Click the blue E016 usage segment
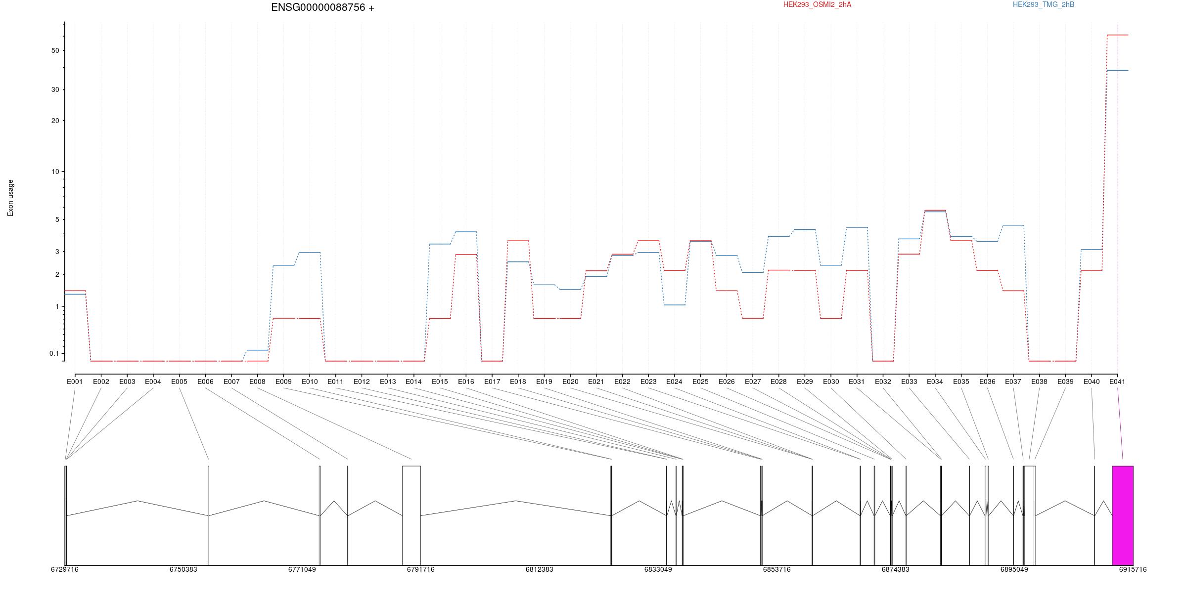The image size is (1187, 593). coord(466,232)
